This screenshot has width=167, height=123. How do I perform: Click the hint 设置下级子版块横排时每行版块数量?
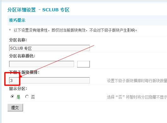coord(137,81)
